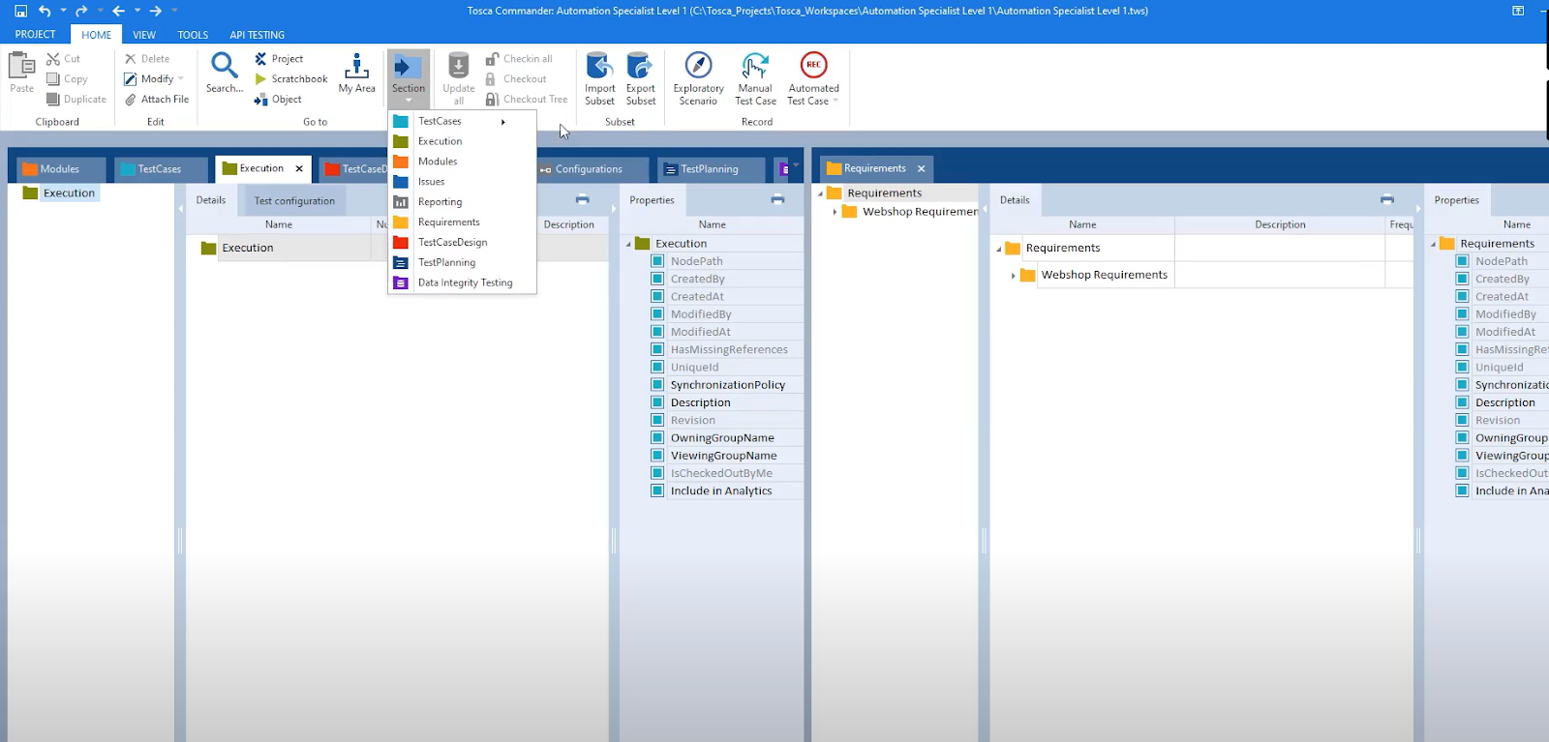The height and width of the screenshot is (742, 1549).
Task: Click Update all icon
Action: tap(458, 66)
